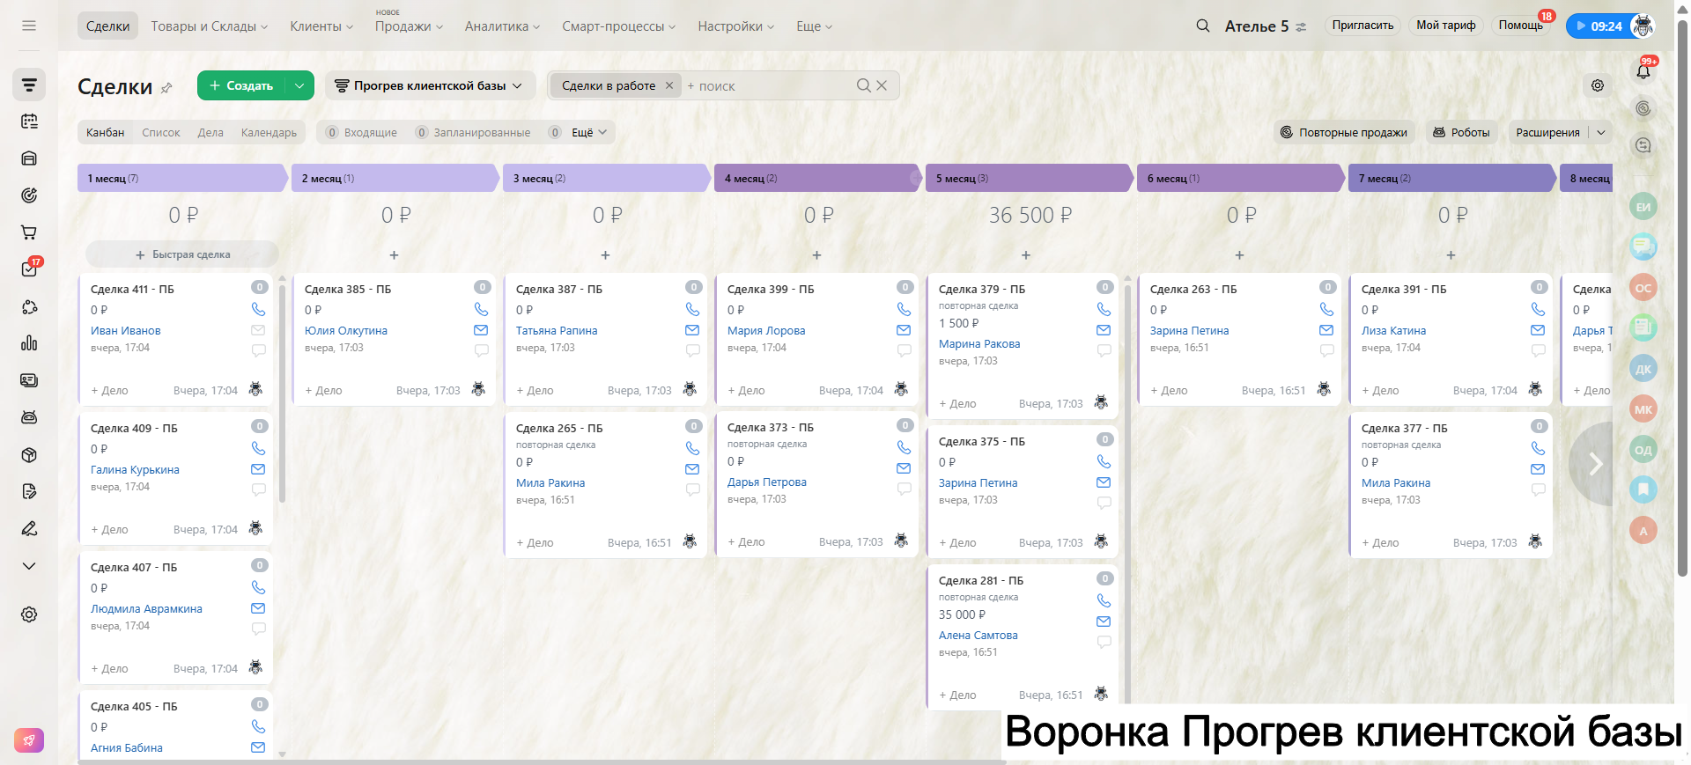Select the 5 месяц stage header
This screenshot has width=1691, height=765.
(x=1026, y=178)
